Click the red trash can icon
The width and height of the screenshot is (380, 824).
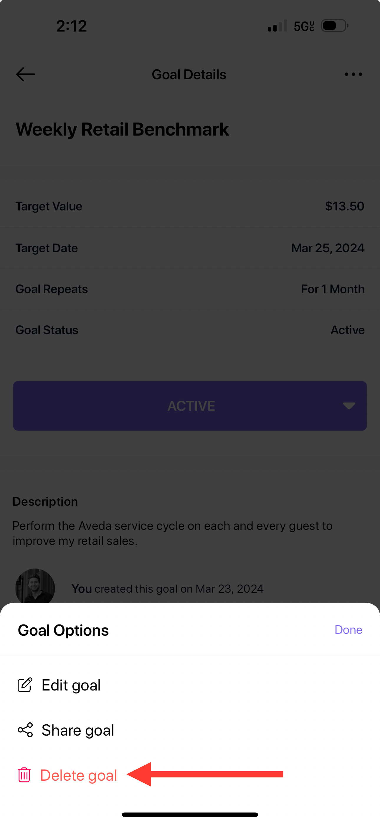click(x=24, y=775)
